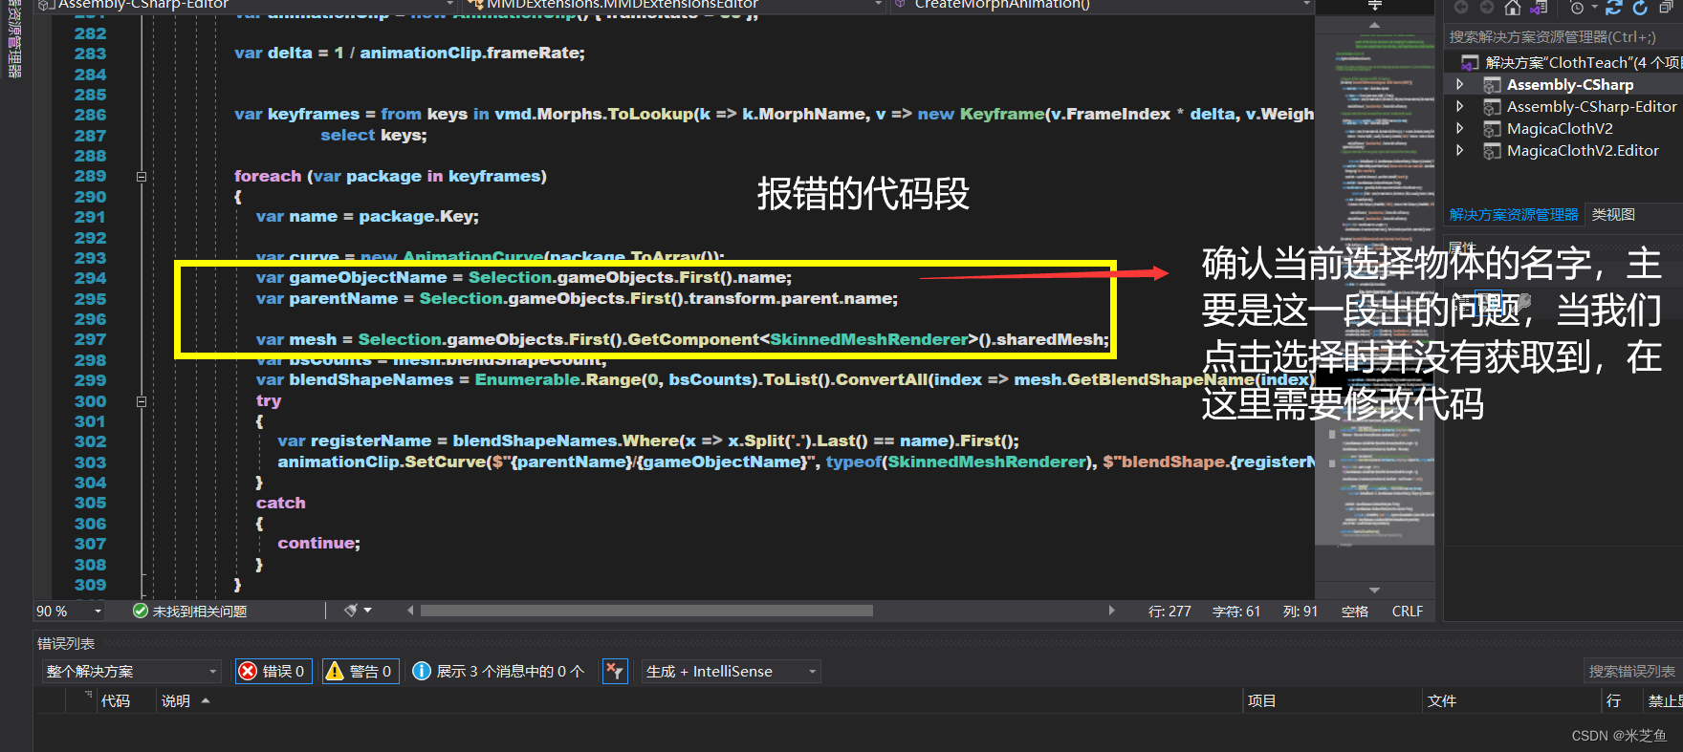Click the CRLF line ending indicator

pyautogui.click(x=1408, y=612)
